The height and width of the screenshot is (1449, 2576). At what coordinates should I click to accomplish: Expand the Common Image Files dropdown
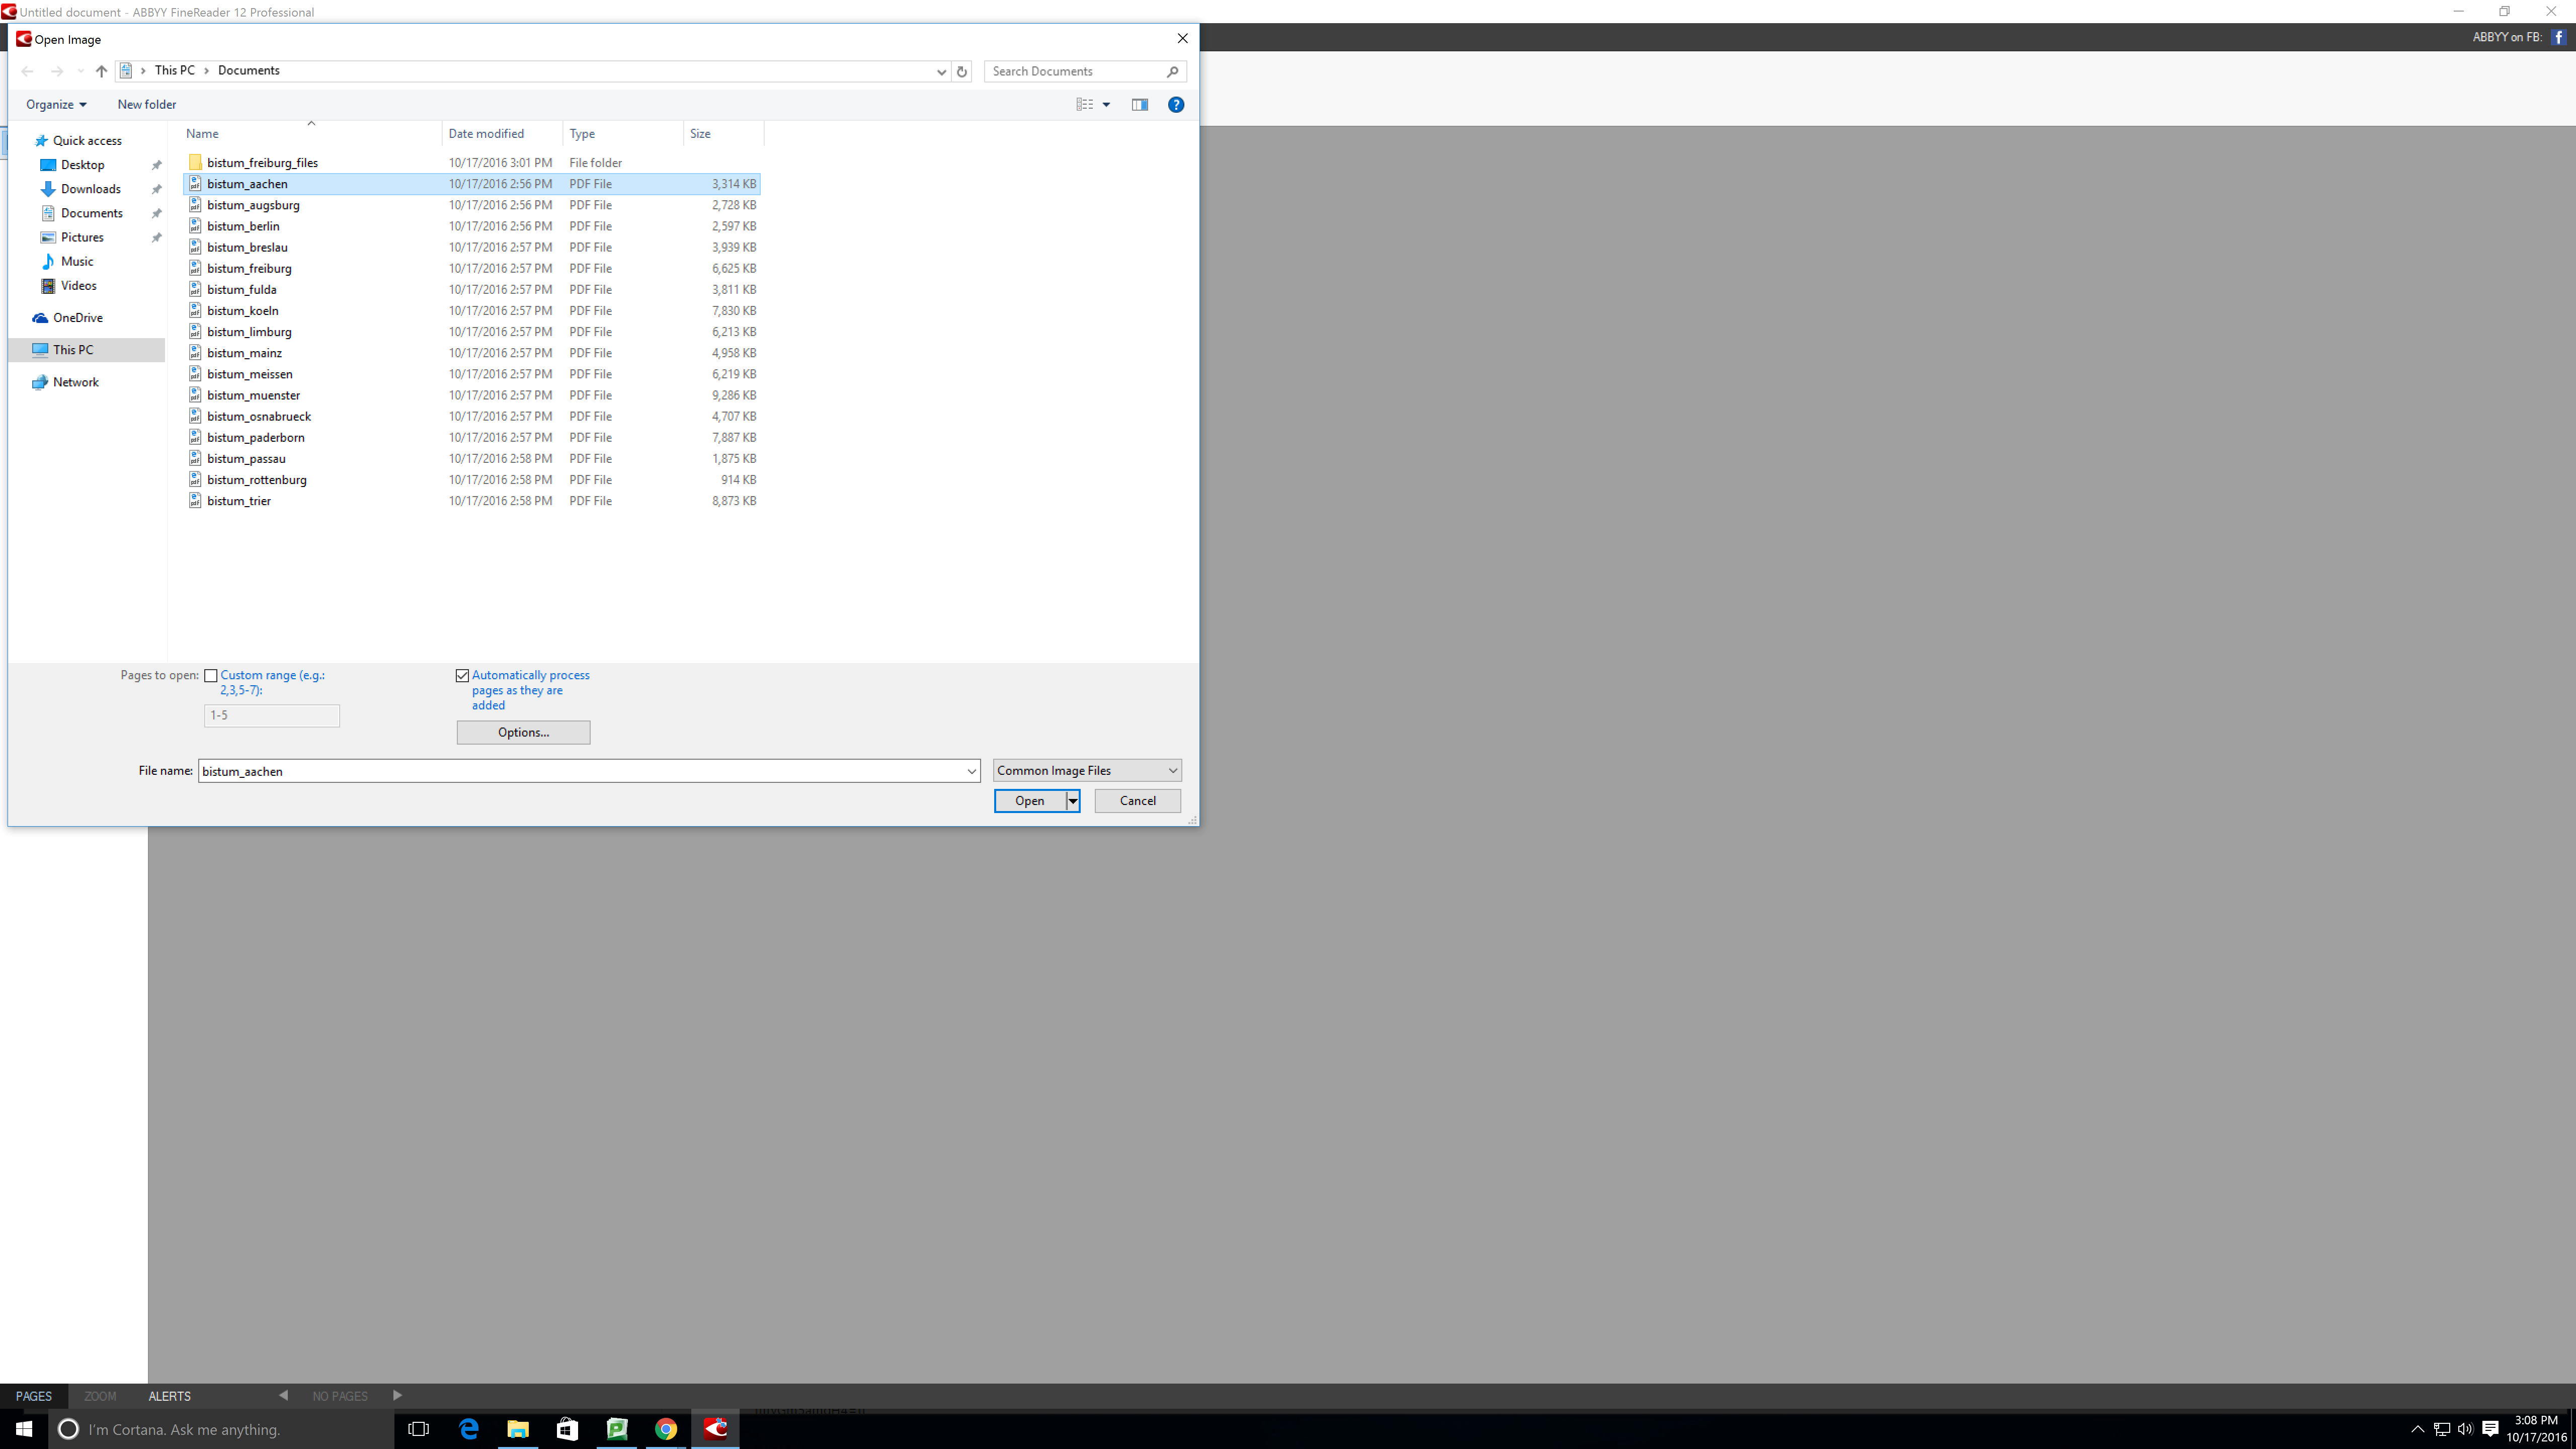(1172, 770)
